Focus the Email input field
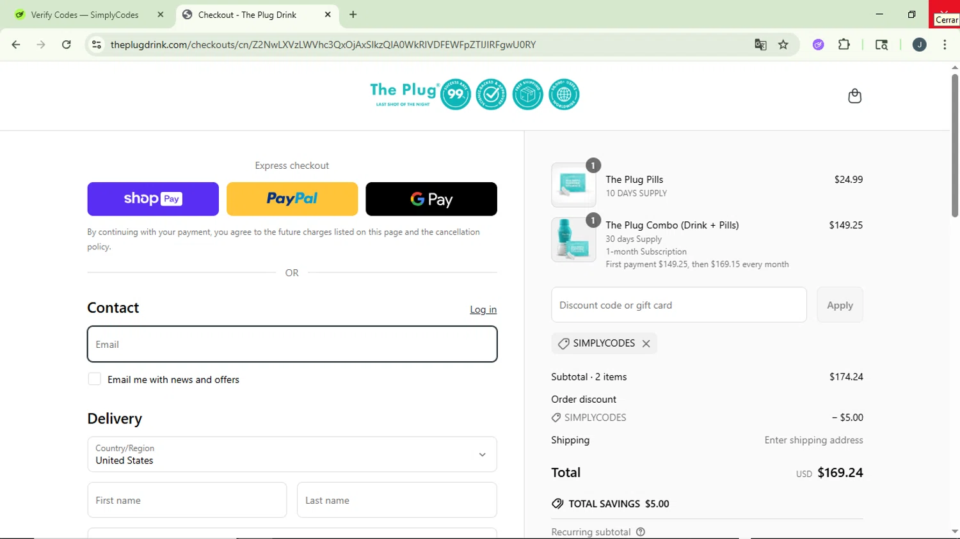This screenshot has height=539, width=960. [x=292, y=344]
